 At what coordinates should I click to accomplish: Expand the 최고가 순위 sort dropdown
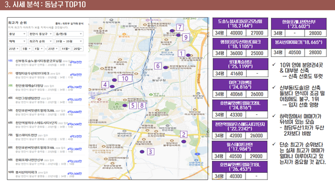point(41,41)
